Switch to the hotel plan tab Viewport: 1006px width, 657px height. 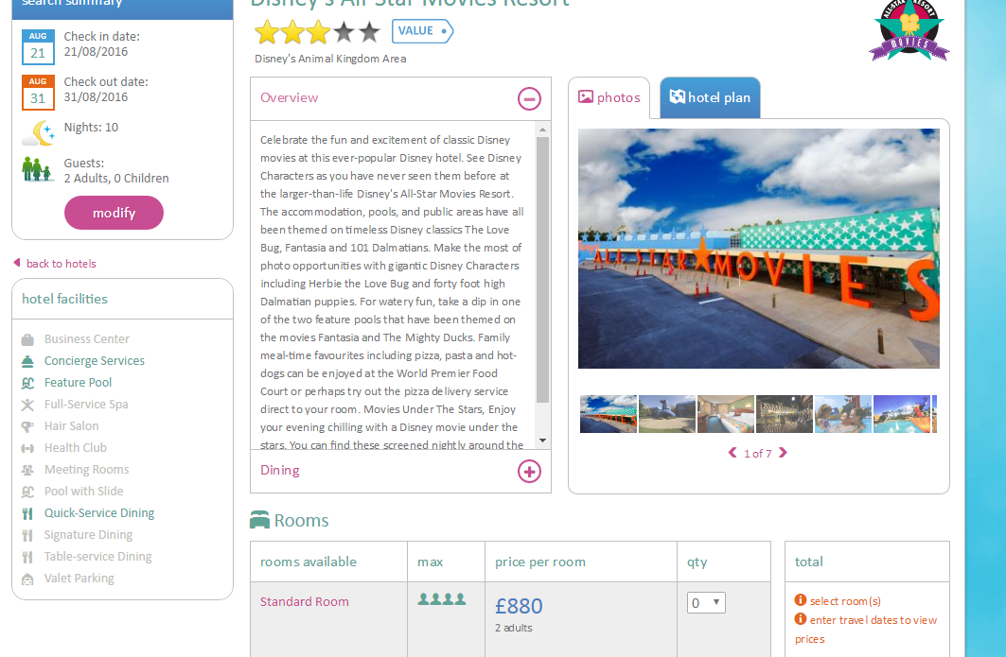click(710, 97)
